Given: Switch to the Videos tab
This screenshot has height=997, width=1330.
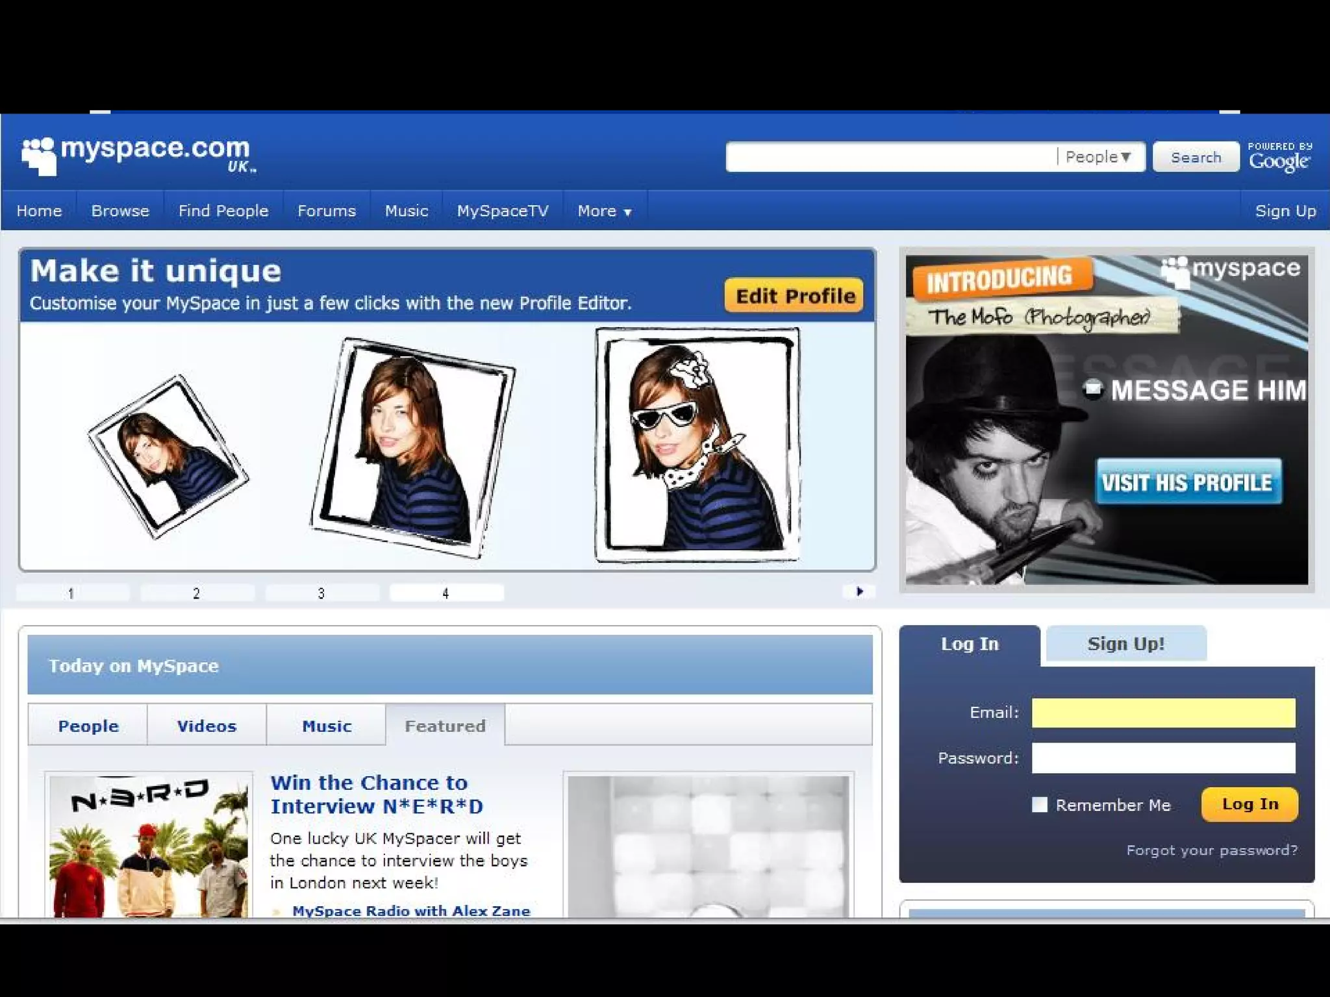Looking at the screenshot, I should [207, 725].
